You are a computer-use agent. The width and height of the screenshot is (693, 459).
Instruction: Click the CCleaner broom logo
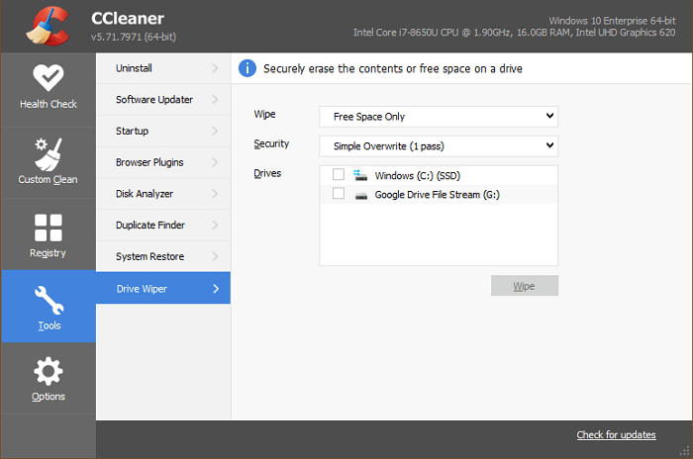click(48, 26)
